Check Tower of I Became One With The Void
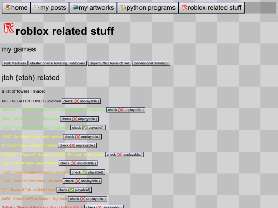 [124, 155]
